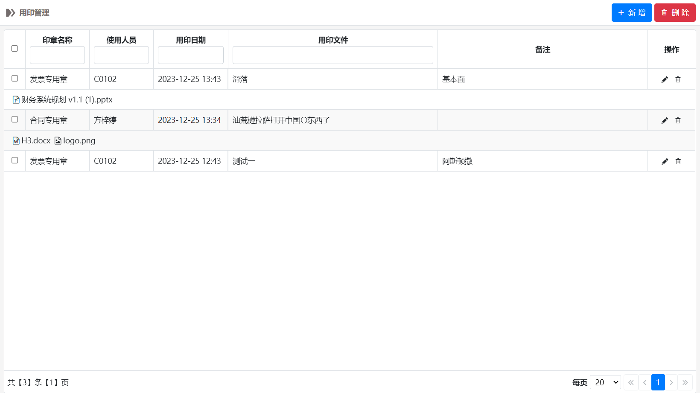Click the 共【3】条【1】页 total count text
Viewport: 700px width, 393px height.
click(38, 382)
